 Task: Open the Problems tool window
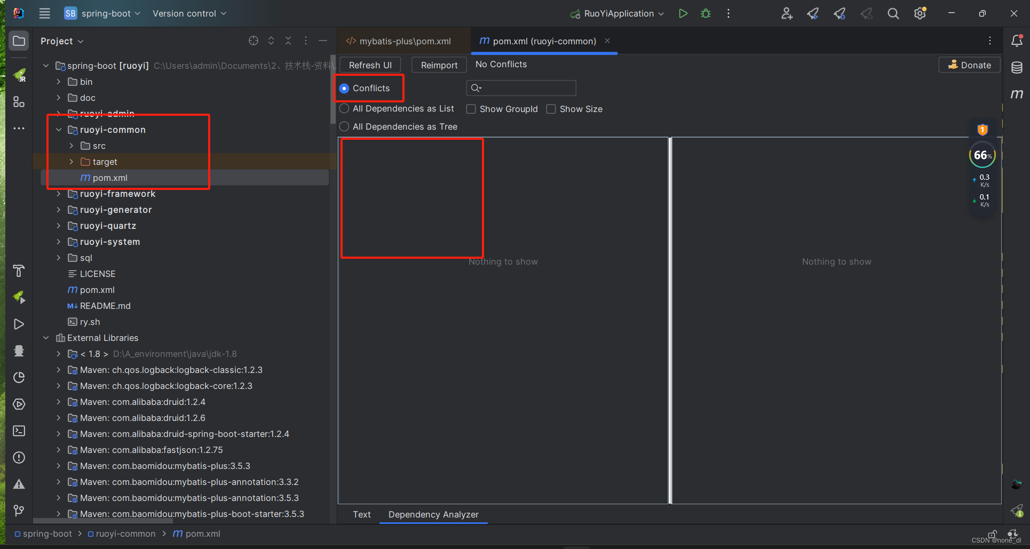tap(19, 457)
